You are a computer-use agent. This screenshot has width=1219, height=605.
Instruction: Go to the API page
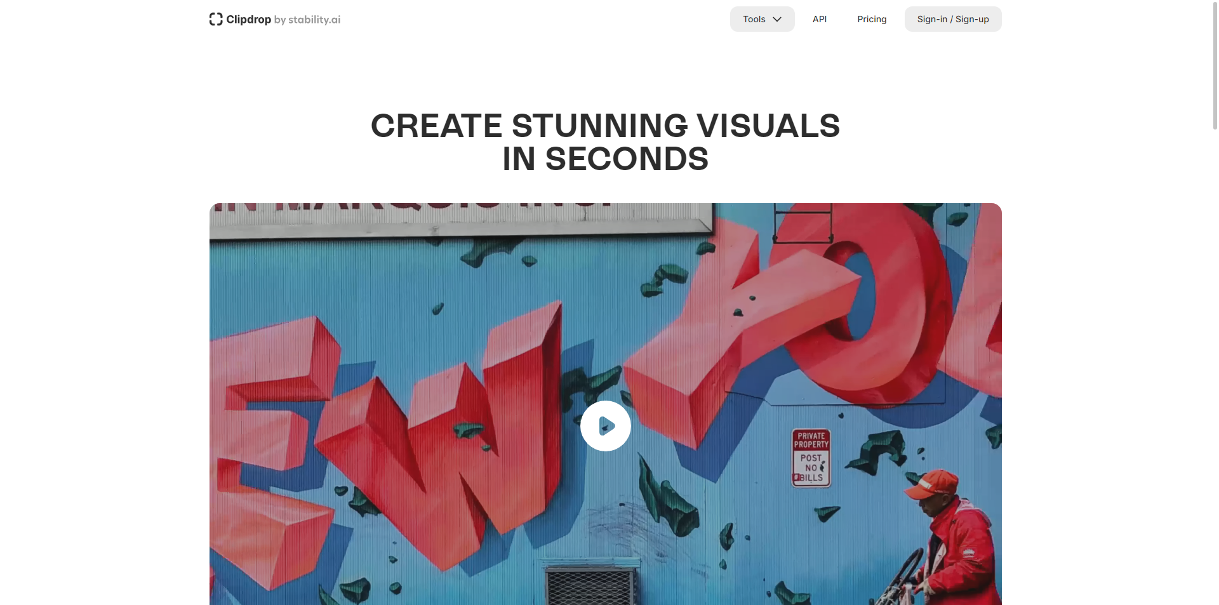820,19
